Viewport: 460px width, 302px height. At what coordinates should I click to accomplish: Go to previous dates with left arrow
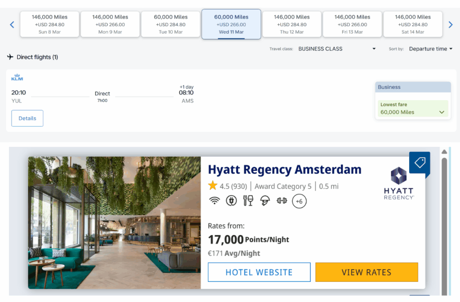[12, 25]
